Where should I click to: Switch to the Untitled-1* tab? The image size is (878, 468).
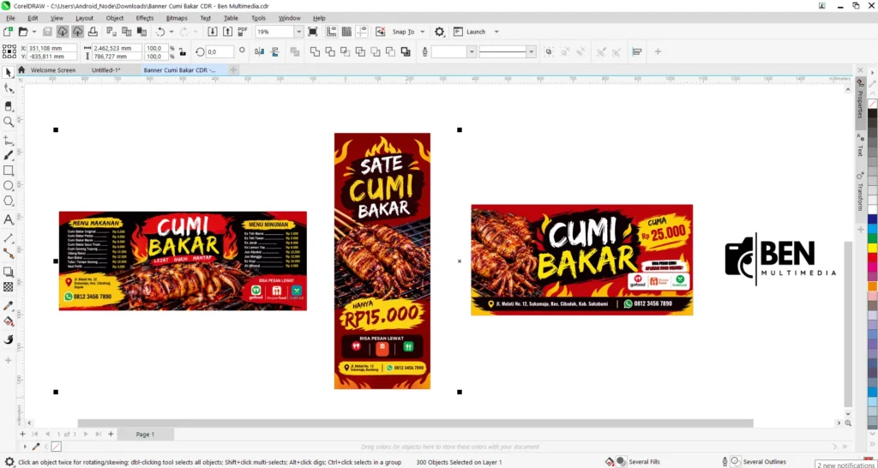(x=105, y=70)
